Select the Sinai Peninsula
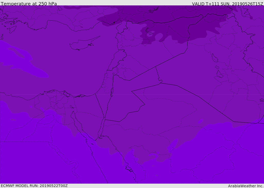Viewport: 264px width, 188px height. (x=89, y=116)
